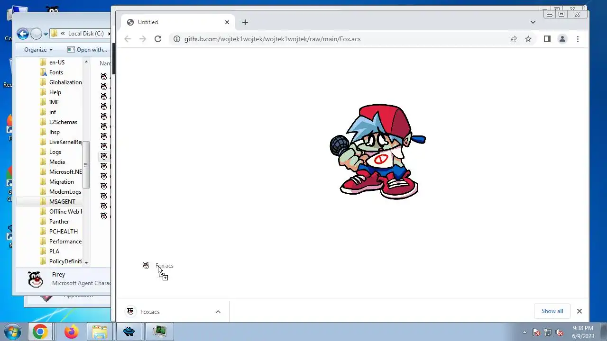
Task: Bookmark this tab with the star icon
Action: [528, 39]
